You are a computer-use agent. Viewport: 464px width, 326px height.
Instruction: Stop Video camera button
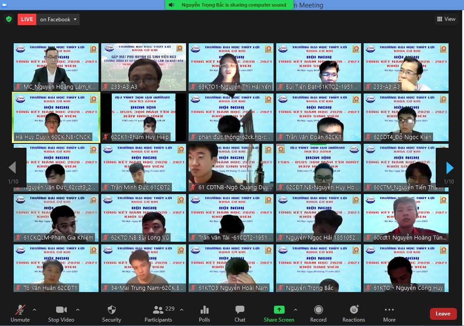pos(61,313)
